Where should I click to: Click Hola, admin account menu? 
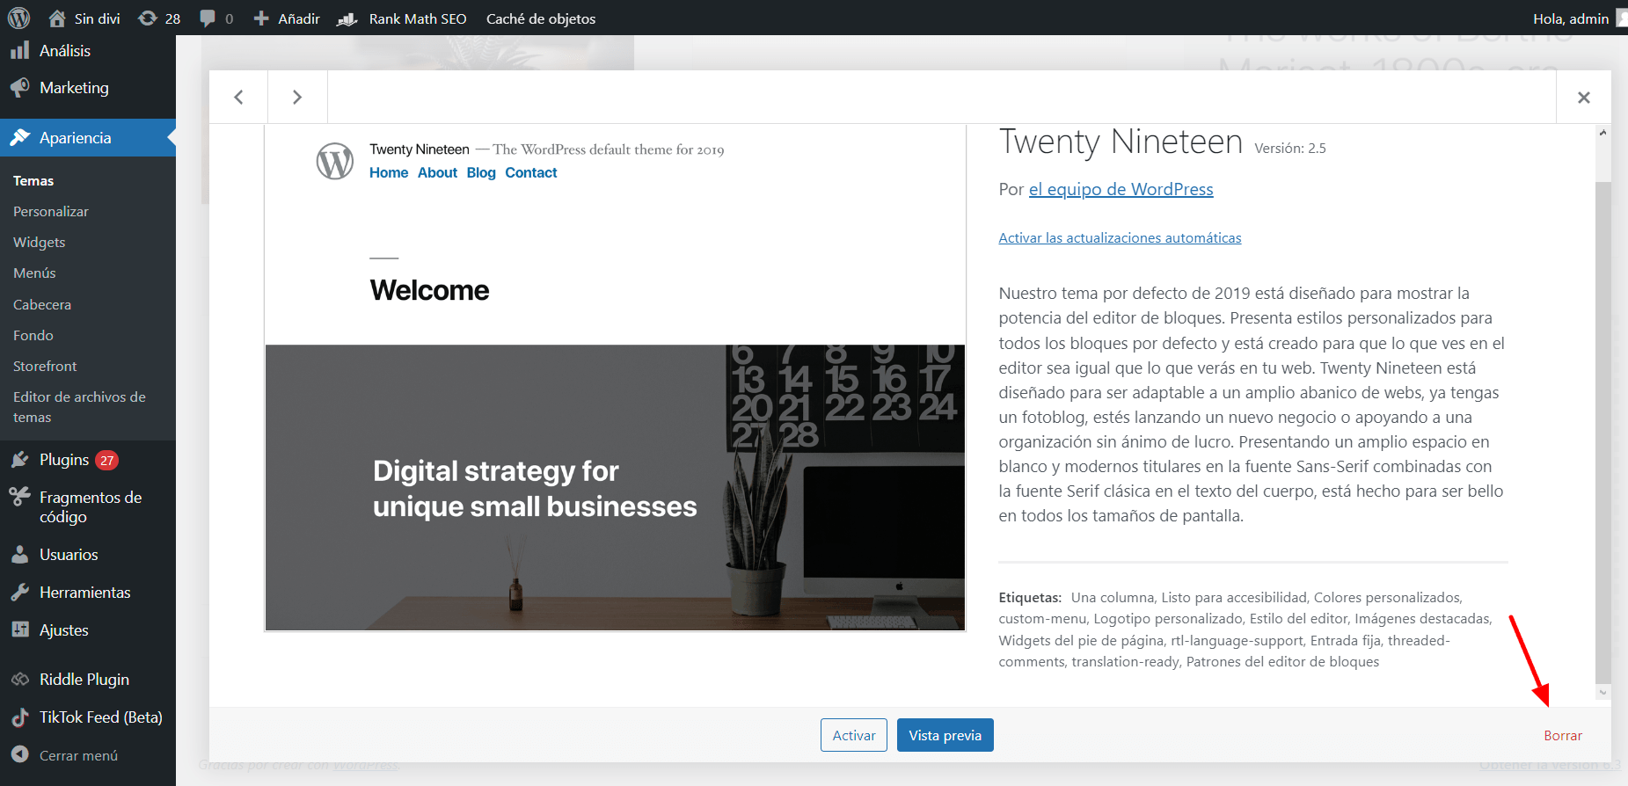click(1579, 18)
